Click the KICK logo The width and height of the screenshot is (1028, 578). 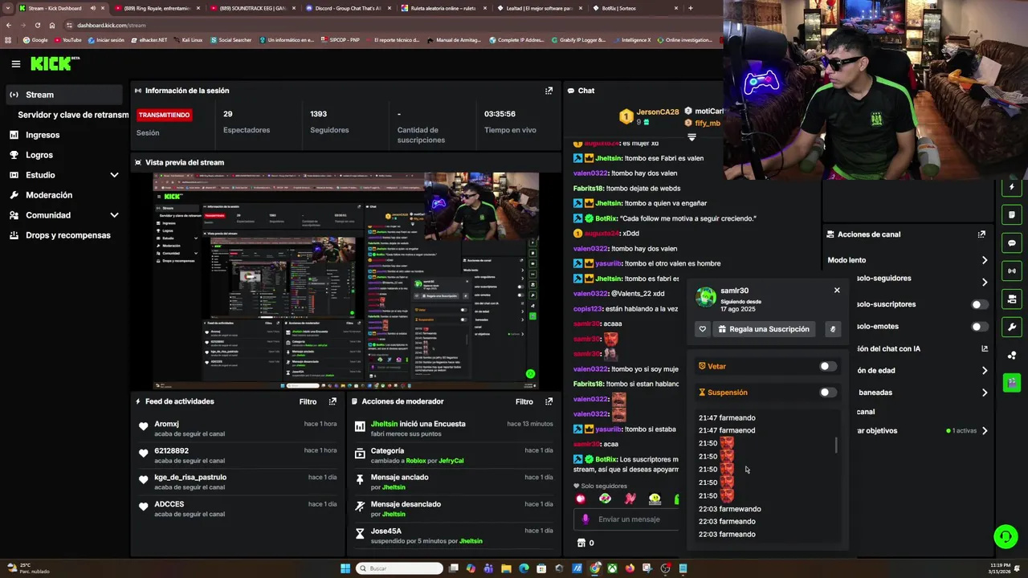pyautogui.click(x=53, y=63)
